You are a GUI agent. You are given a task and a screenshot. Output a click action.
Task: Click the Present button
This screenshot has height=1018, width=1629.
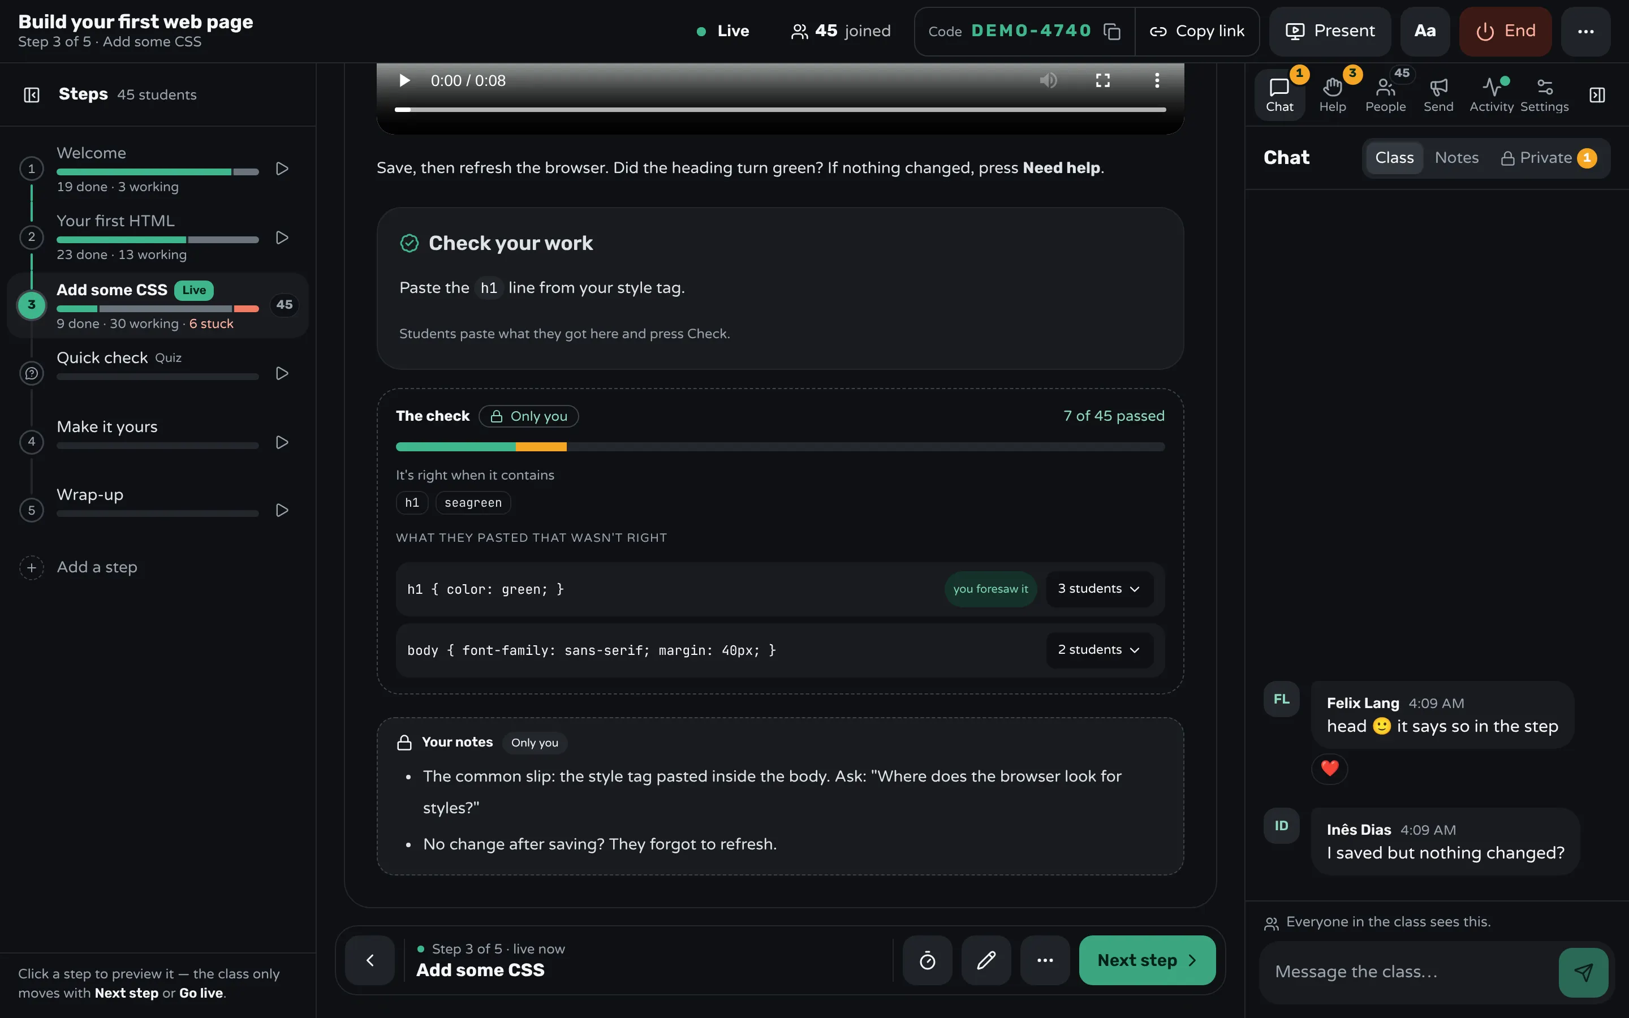tap(1330, 32)
